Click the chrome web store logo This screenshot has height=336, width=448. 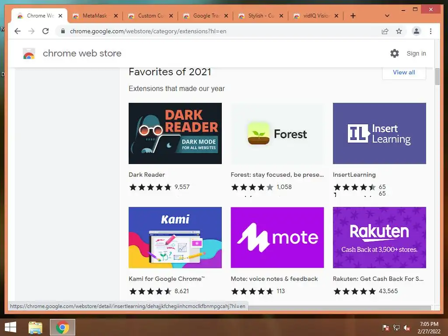(29, 53)
